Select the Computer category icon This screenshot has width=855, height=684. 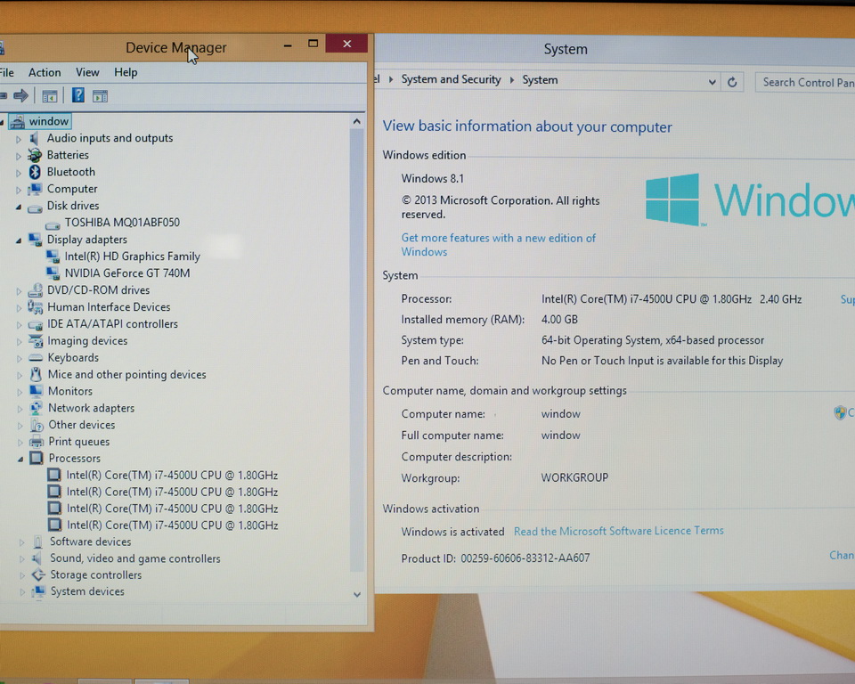pos(35,189)
